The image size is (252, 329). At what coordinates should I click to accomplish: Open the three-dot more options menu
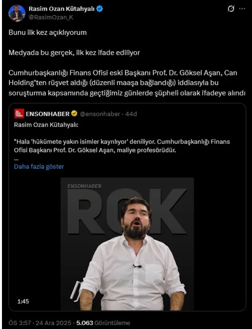click(242, 9)
